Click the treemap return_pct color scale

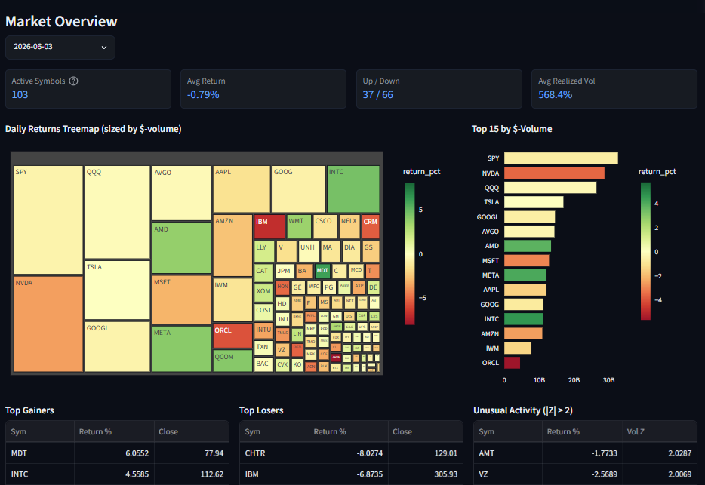tap(410, 253)
